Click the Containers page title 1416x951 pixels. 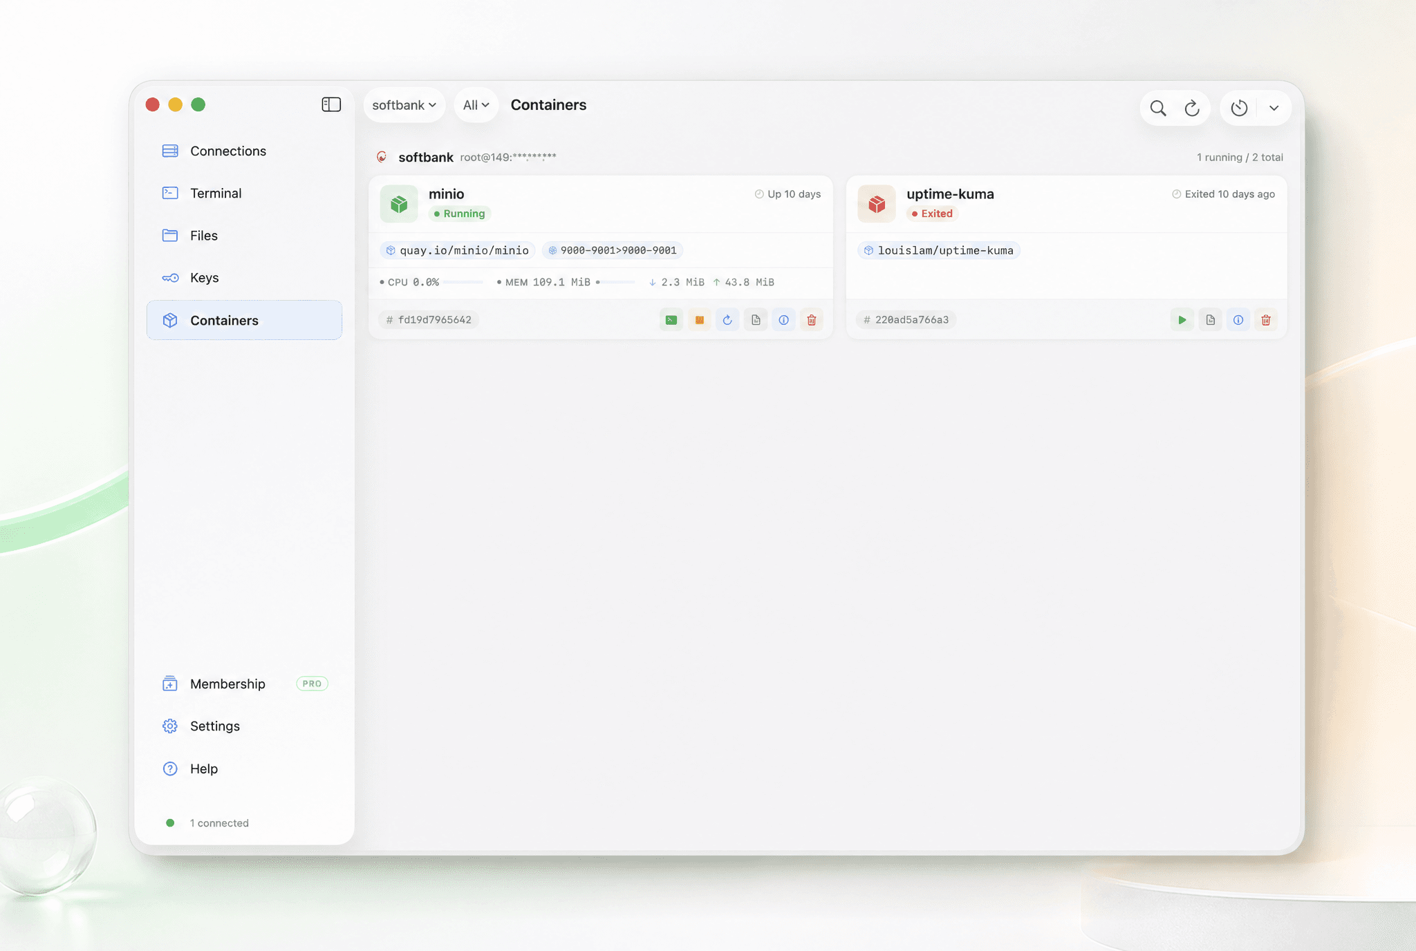548,105
